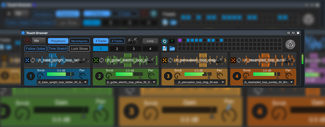Click the sphere logo in top right

[290, 44]
